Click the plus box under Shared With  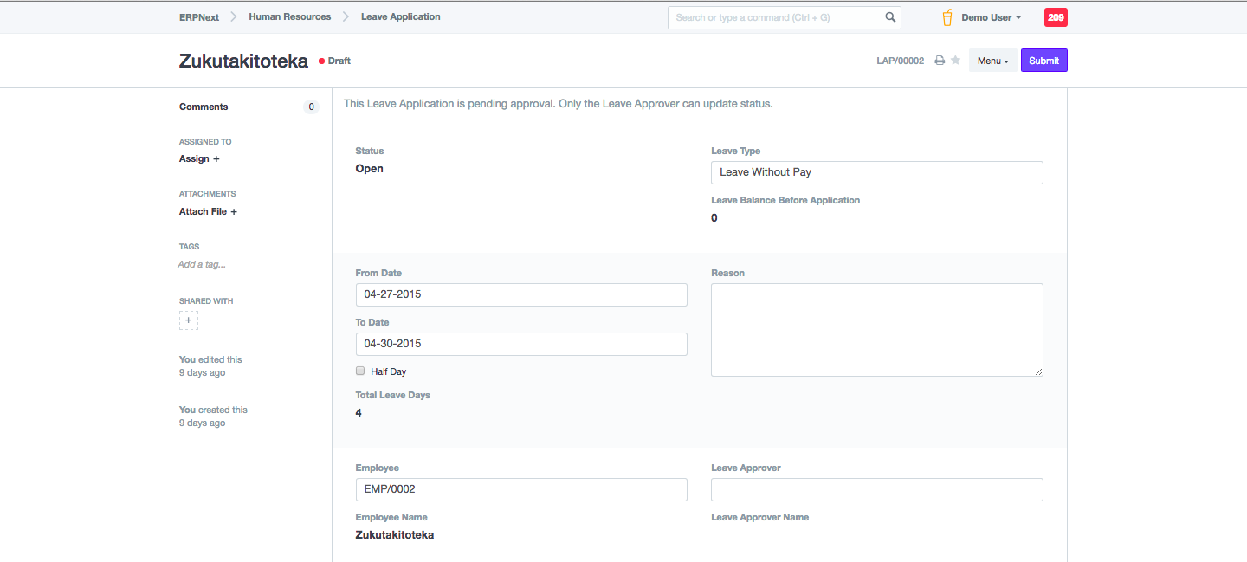pos(189,320)
